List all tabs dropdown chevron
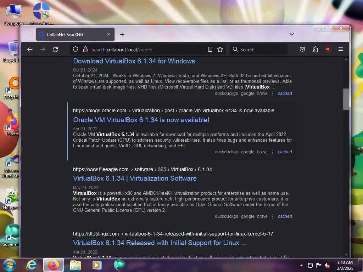 (292, 34)
